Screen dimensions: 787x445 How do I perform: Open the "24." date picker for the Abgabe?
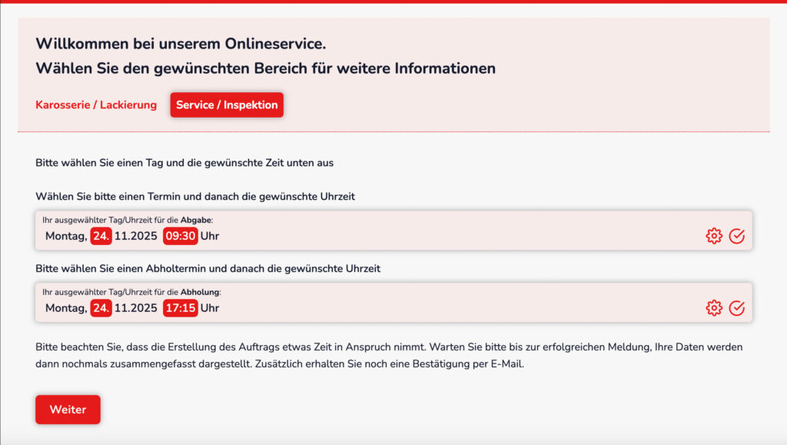pos(100,237)
